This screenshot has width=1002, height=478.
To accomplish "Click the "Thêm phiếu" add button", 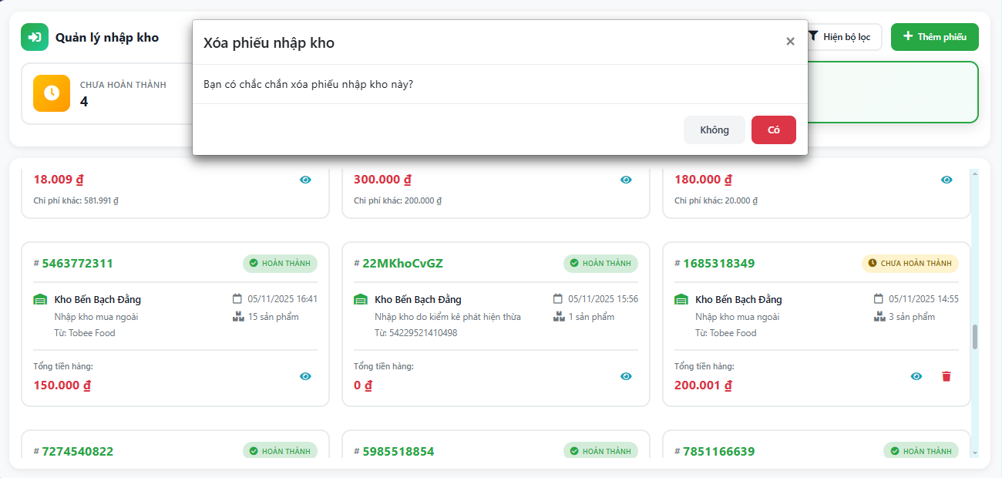I will pos(934,36).
